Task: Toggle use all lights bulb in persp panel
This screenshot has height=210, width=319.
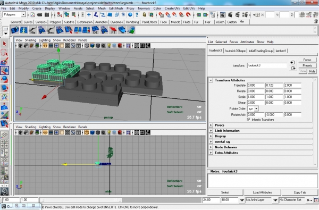Action: 109,46
